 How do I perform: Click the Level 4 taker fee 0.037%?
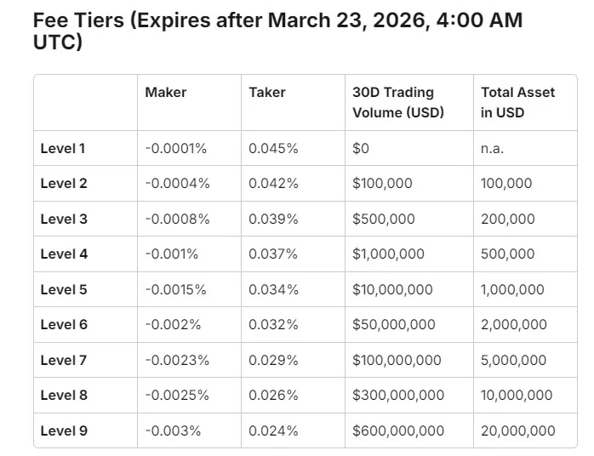pyautogui.click(x=273, y=254)
